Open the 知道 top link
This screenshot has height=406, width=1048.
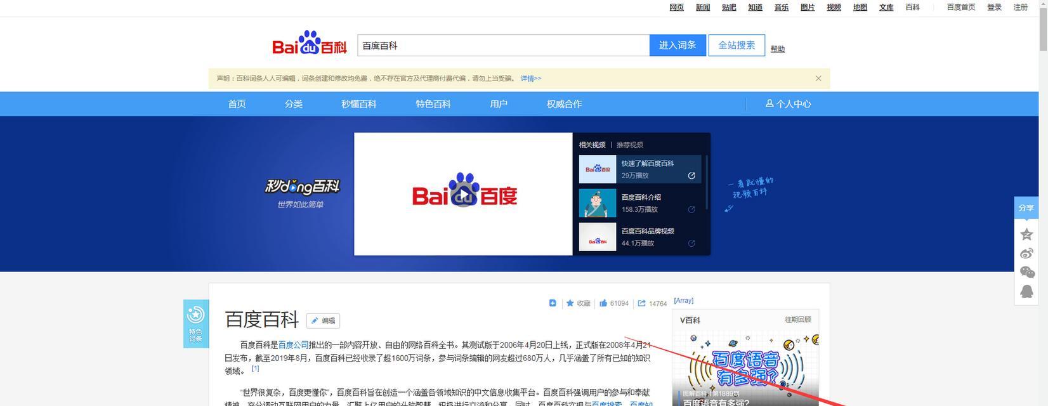[755, 8]
